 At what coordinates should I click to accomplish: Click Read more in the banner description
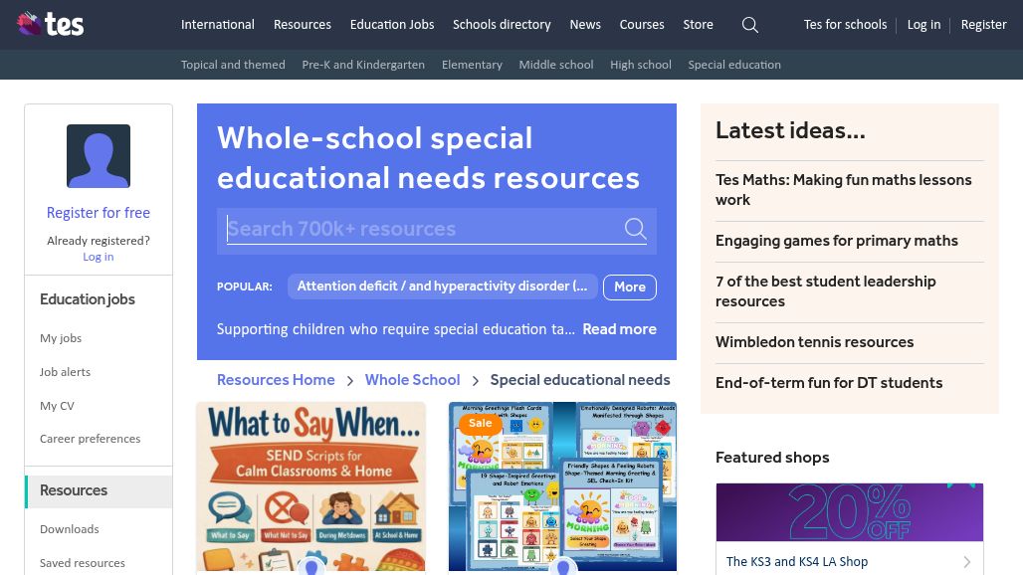[x=619, y=329]
